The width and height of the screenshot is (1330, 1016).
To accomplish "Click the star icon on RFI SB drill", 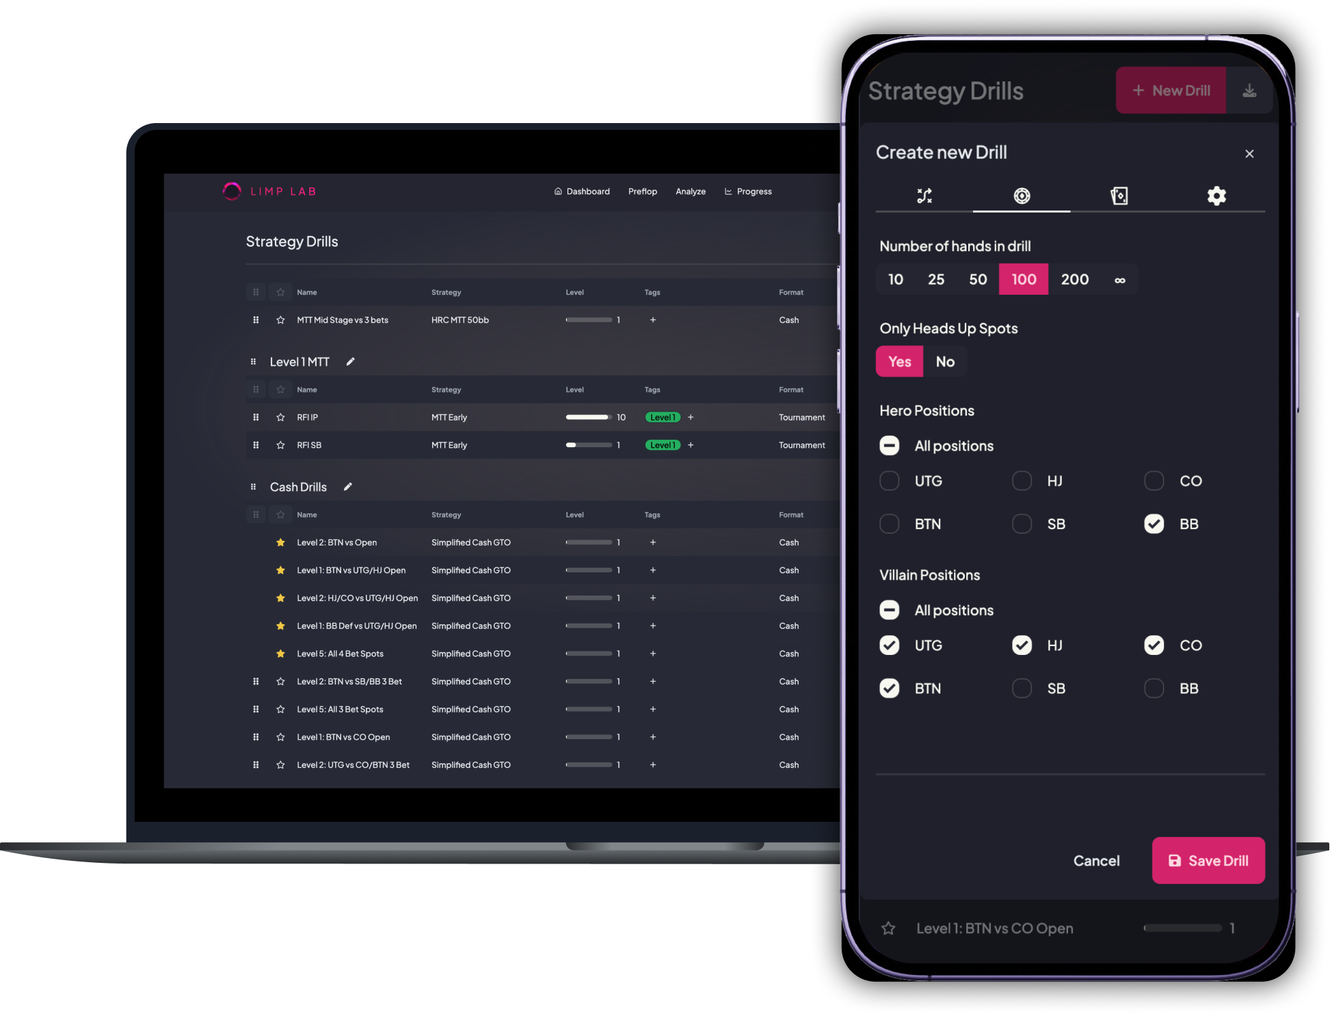I will [281, 445].
